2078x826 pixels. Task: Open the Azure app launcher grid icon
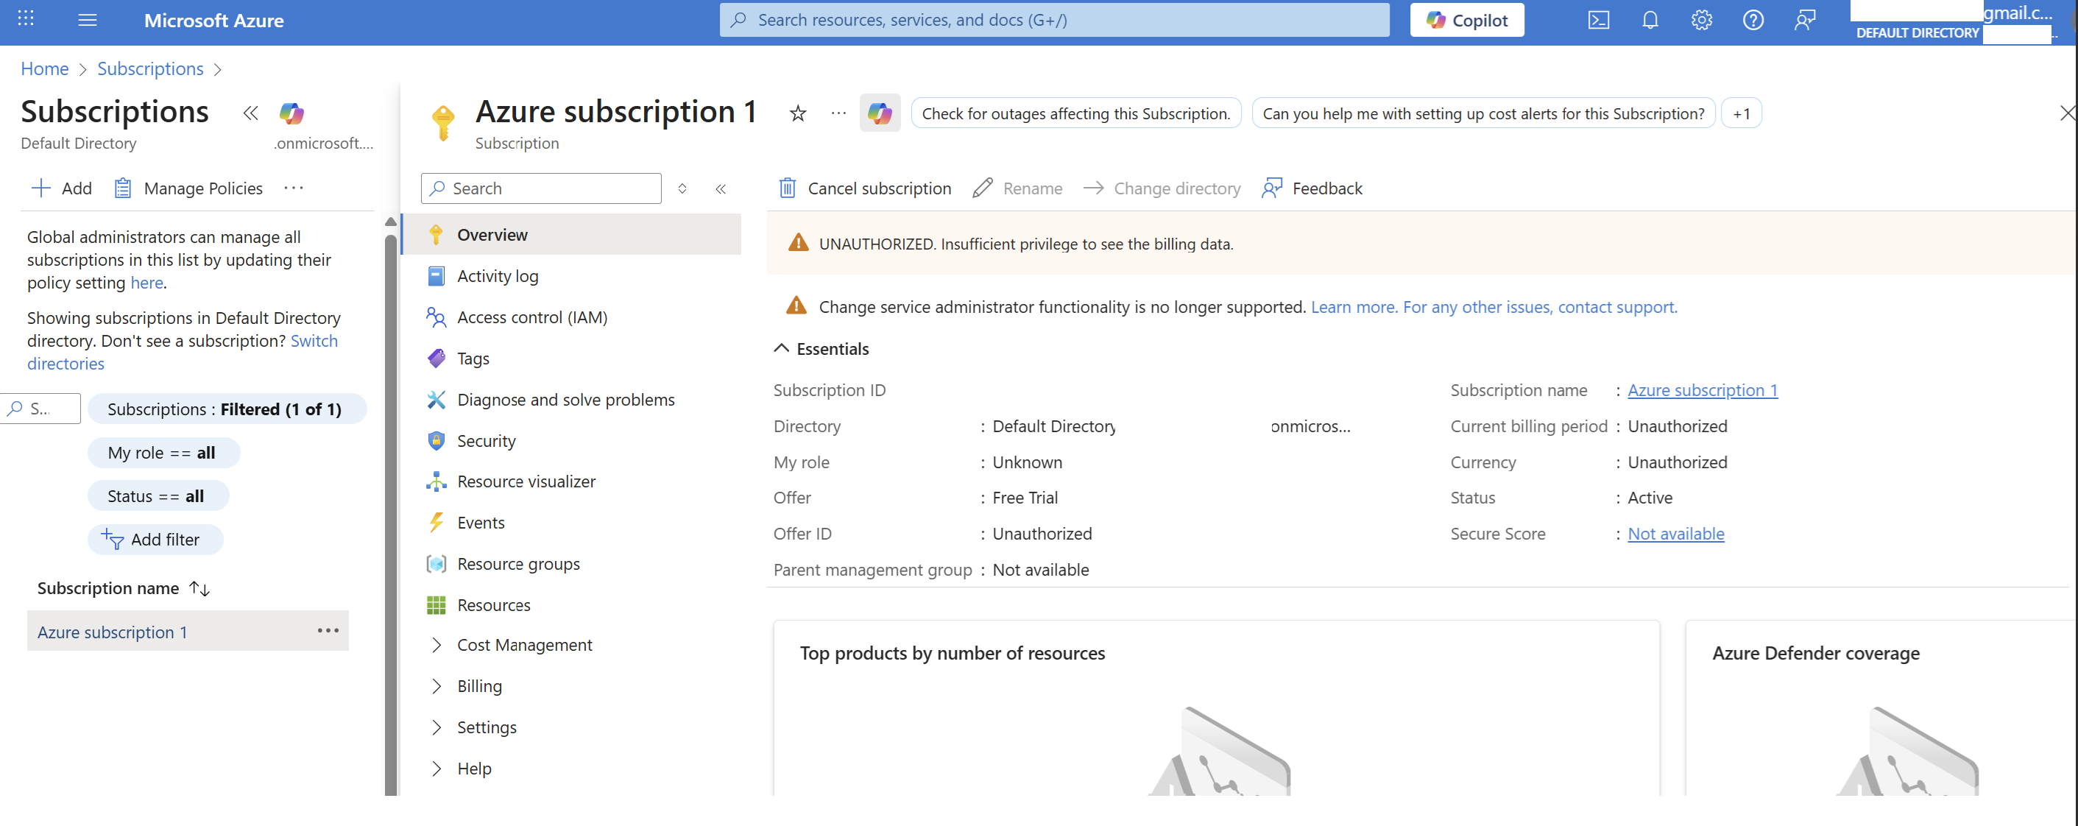pyautogui.click(x=25, y=19)
